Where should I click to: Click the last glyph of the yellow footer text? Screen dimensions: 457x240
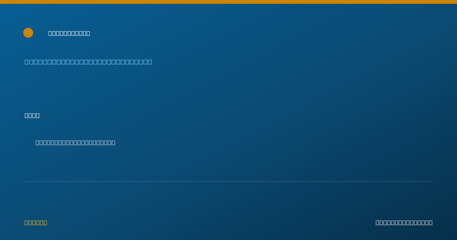(x=45, y=222)
